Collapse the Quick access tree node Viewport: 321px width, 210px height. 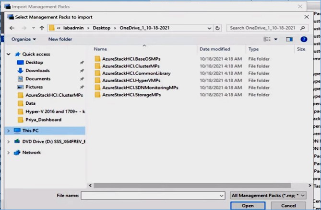click(8, 54)
